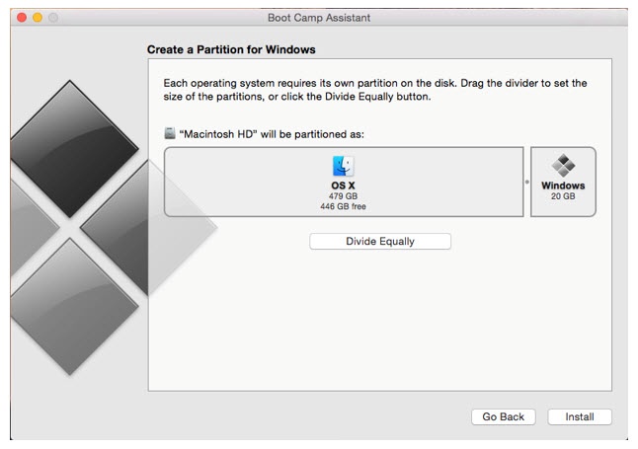Click the greyed-out zoom window button
This screenshot has height=449, width=638.
pyautogui.click(x=53, y=18)
